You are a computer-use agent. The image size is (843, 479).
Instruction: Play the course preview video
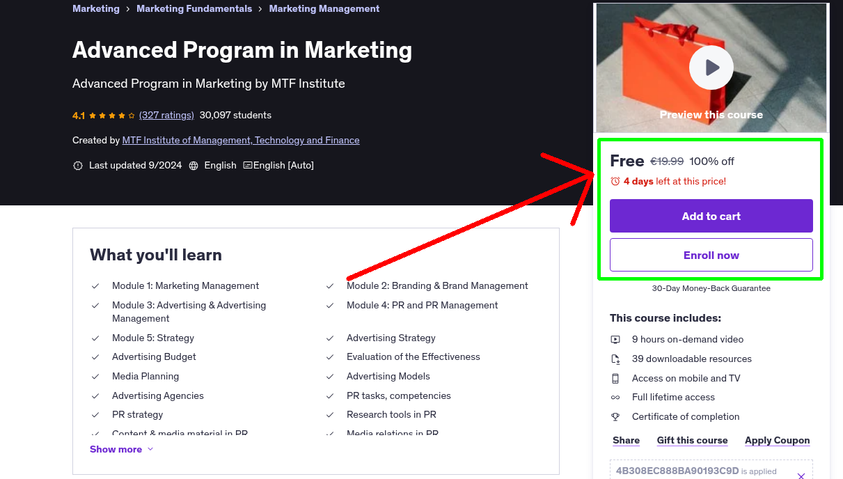click(711, 68)
